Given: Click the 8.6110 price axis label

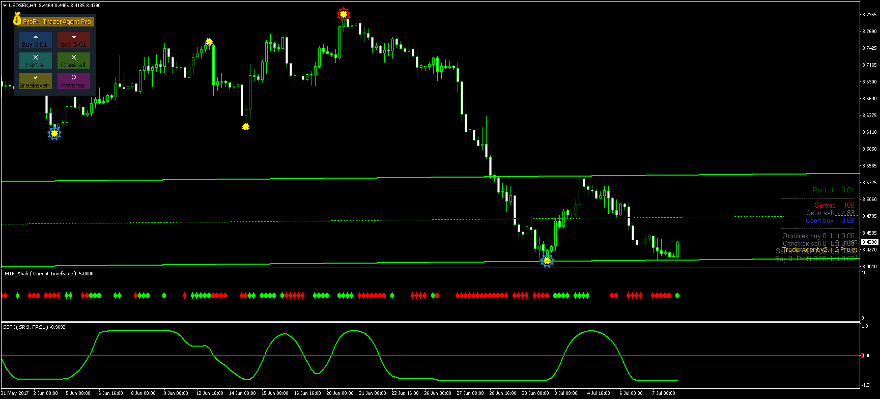Looking at the screenshot, I should click(x=869, y=132).
